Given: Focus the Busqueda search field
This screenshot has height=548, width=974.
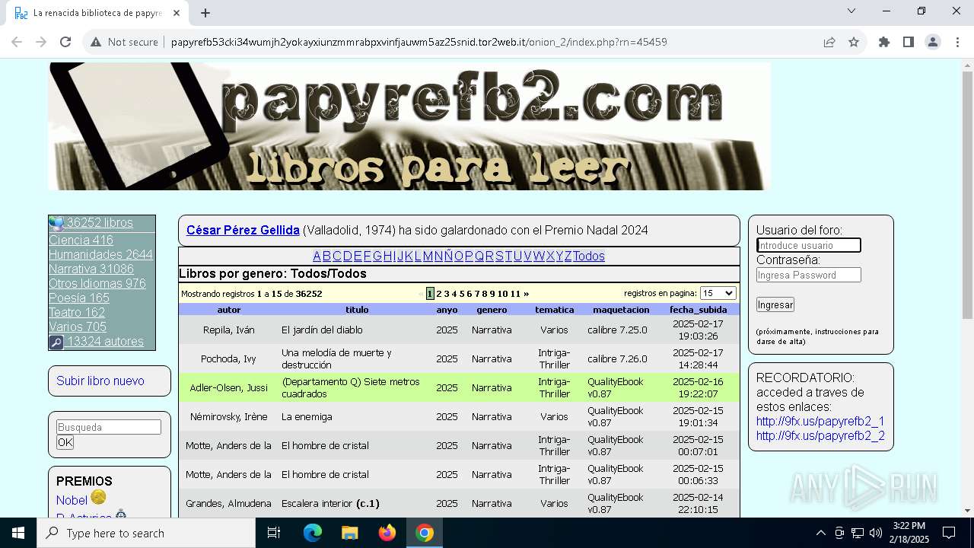Looking at the screenshot, I should (x=109, y=428).
